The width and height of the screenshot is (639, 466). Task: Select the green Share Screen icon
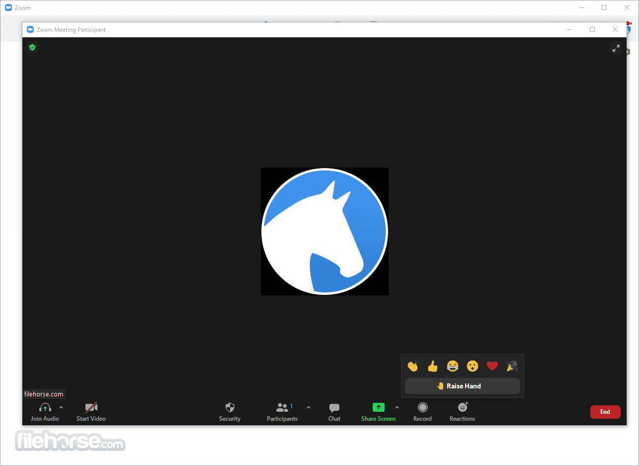coord(378,407)
